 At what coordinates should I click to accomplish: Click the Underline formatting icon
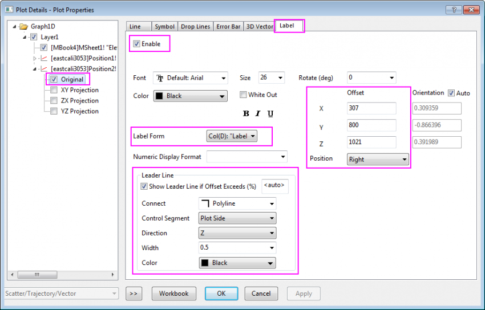[270, 113]
